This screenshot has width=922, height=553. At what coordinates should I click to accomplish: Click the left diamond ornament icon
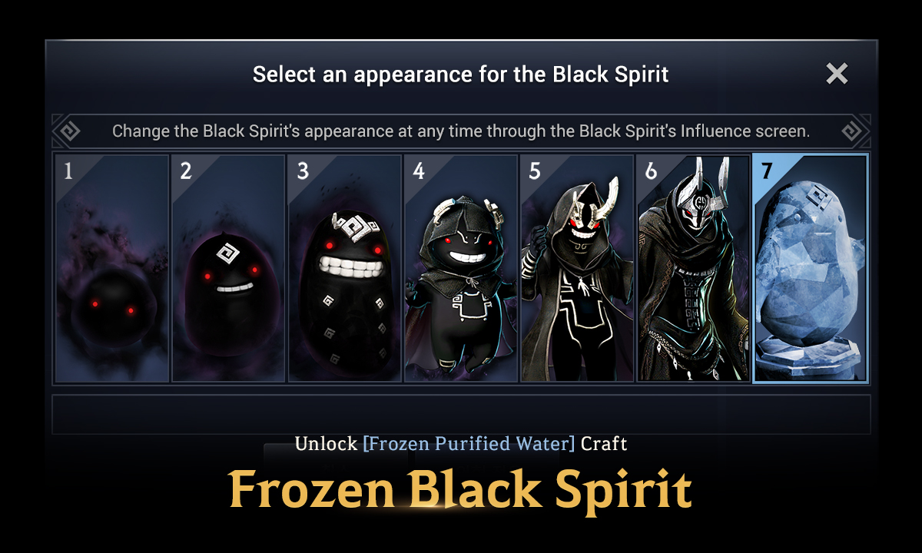[70, 131]
